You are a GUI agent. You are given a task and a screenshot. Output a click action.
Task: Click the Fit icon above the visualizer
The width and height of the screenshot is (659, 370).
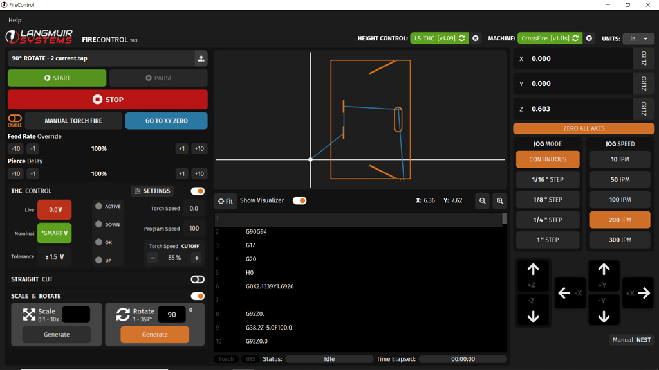(225, 201)
